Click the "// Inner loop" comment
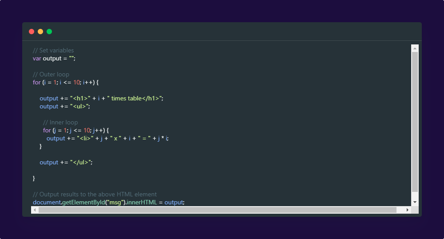Screen dimensions: 444x239 click(60, 122)
